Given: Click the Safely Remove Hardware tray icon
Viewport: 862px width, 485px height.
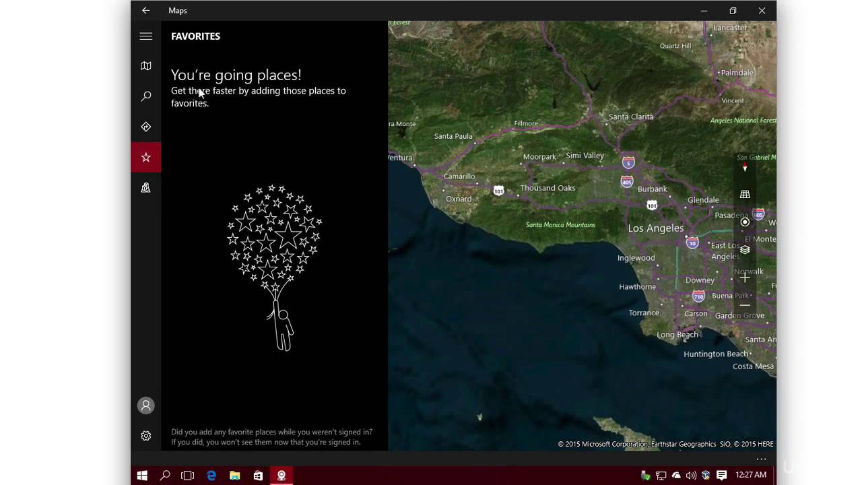Looking at the screenshot, I should [646, 476].
